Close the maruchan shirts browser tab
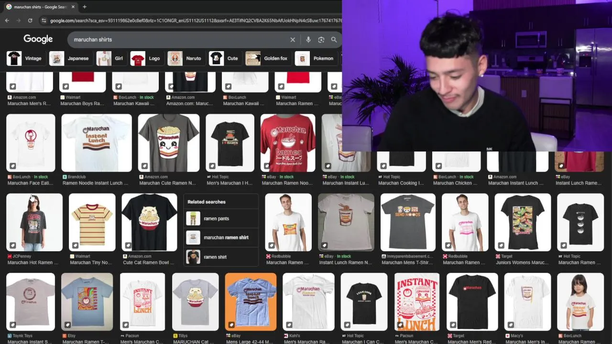 coord(73,7)
